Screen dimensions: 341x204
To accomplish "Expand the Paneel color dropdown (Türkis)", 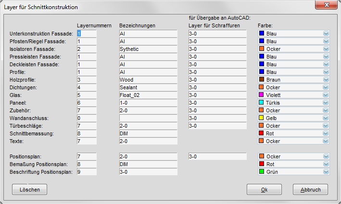I will pos(326,103).
